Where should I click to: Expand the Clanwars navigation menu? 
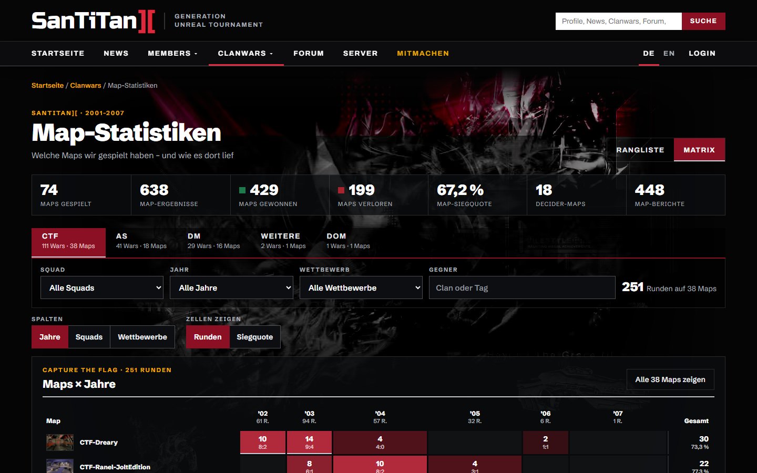click(x=246, y=54)
